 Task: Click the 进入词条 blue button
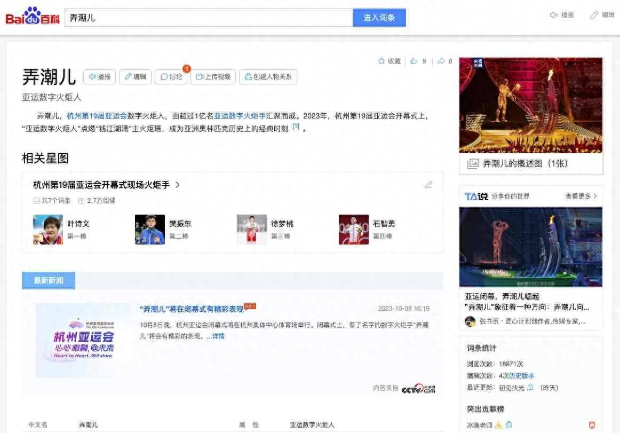coord(379,18)
